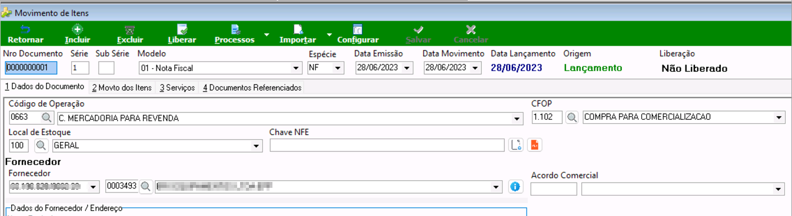This screenshot has height=216, width=792.
Task: Click the orange PDF icon
Action: [x=534, y=145]
